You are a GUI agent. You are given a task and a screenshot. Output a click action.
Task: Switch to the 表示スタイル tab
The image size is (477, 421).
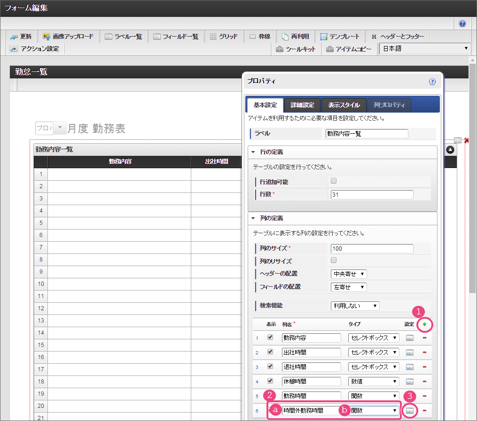click(x=344, y=105)
